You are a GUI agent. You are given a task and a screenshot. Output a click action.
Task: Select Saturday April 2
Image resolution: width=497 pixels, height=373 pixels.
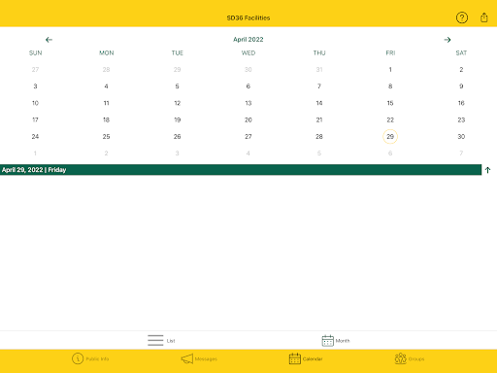[461, 69]
